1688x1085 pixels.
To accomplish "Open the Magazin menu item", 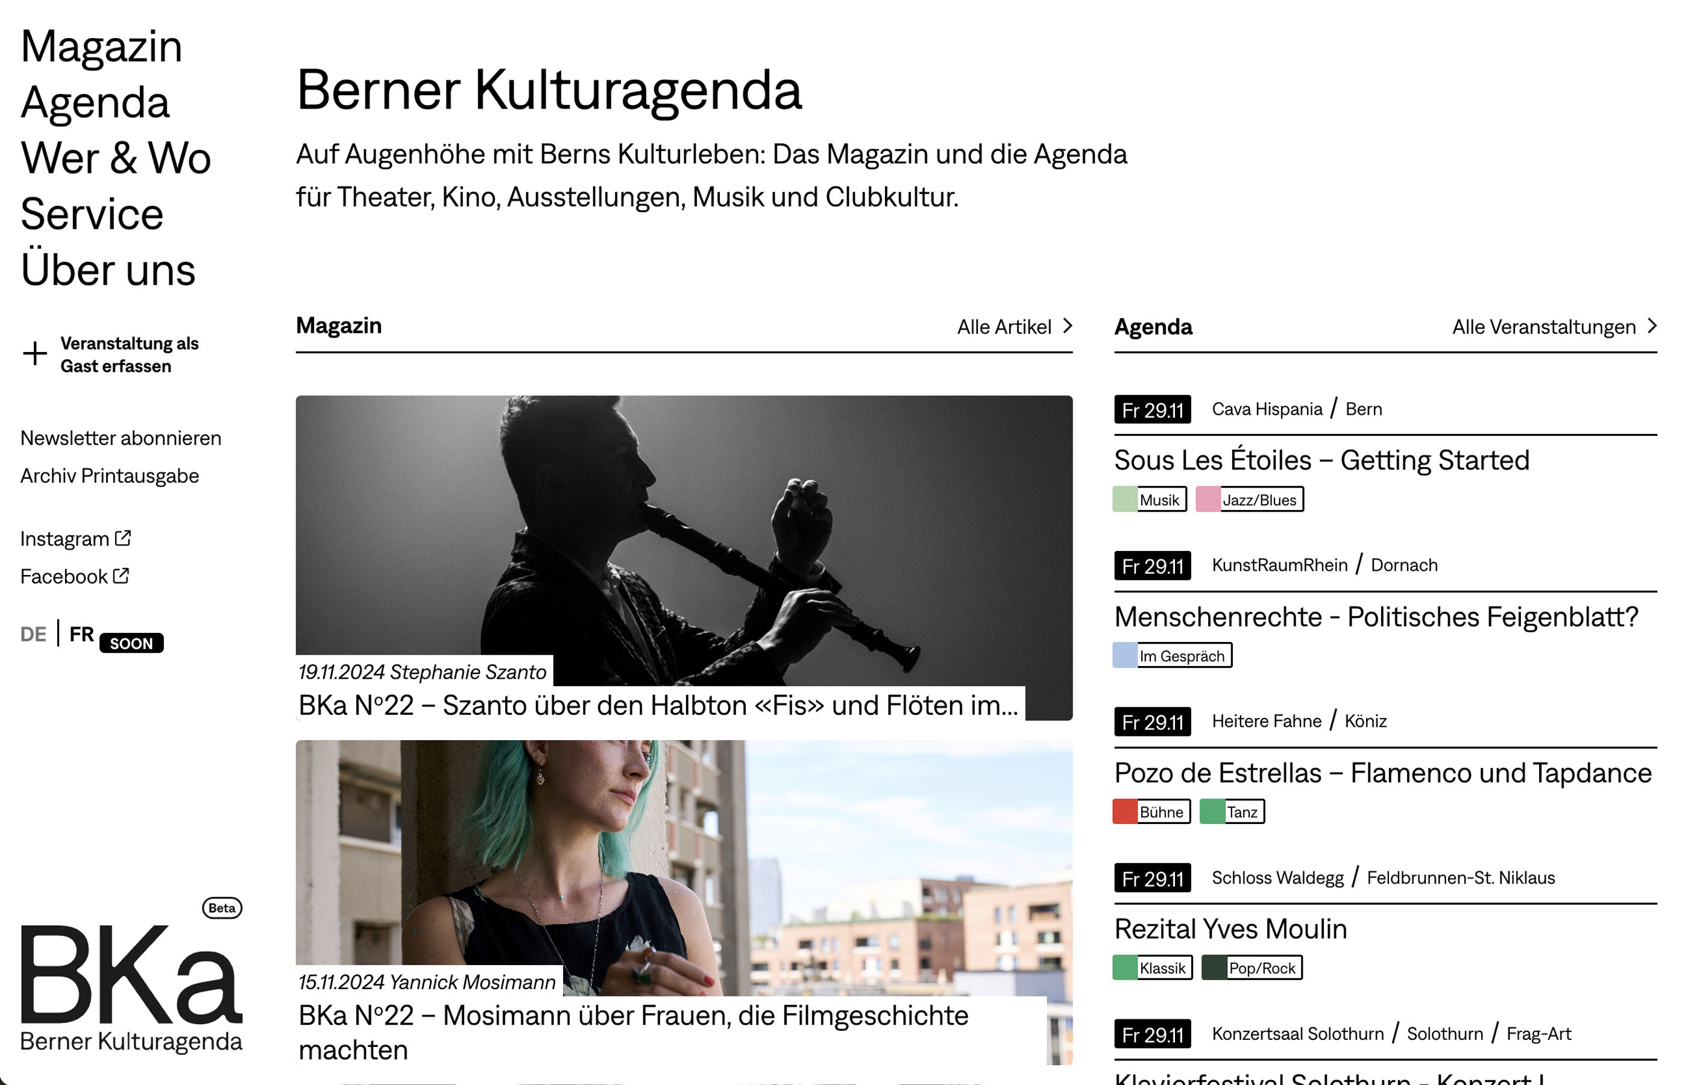I will [x=101, y=46].
